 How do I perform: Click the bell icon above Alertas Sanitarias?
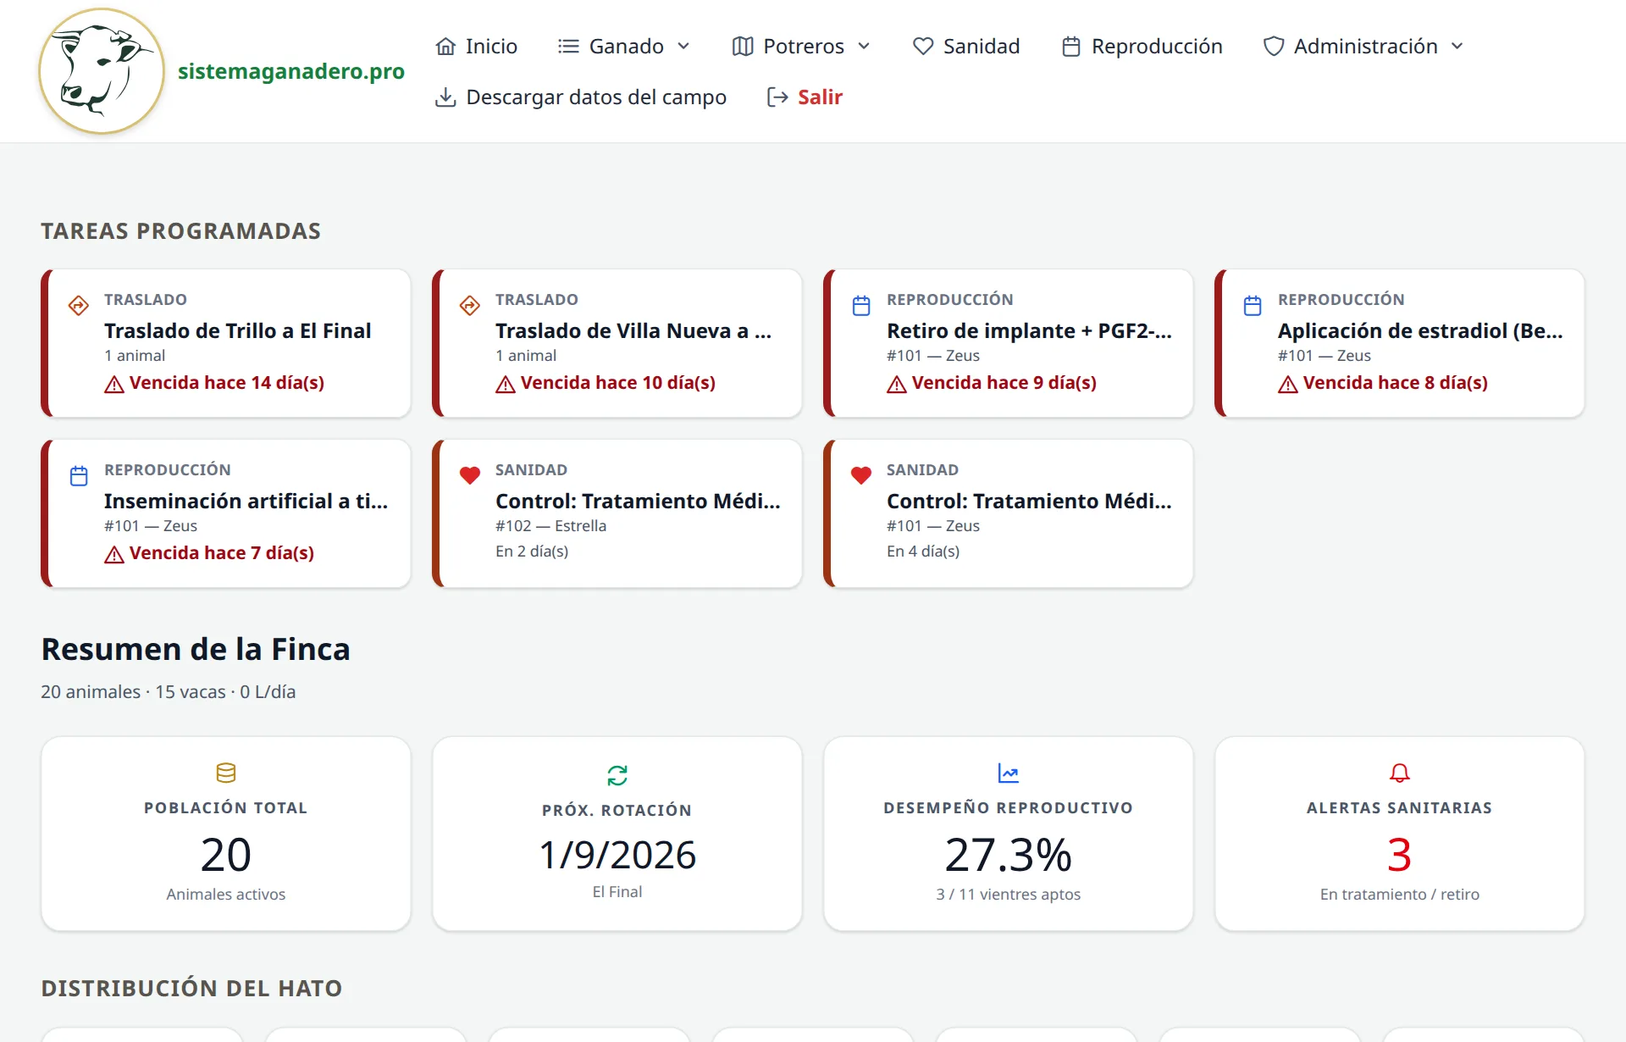click(1400, 773)
